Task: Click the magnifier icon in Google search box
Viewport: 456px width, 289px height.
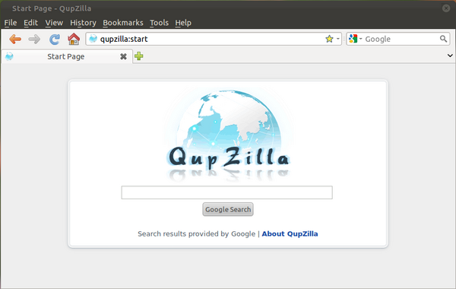Action: tap(443, 39)
